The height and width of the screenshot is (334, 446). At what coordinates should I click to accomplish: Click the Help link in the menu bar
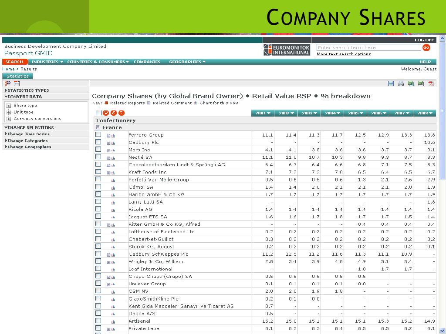(x=425, y=62)
